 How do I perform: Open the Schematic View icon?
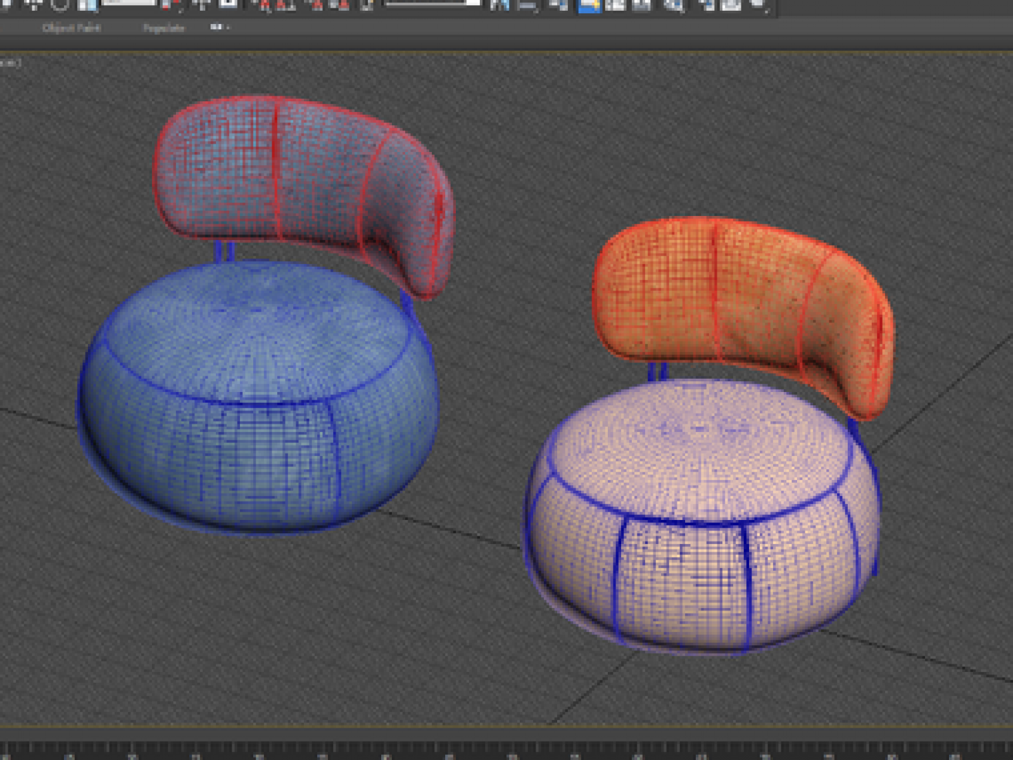point(642,5)
